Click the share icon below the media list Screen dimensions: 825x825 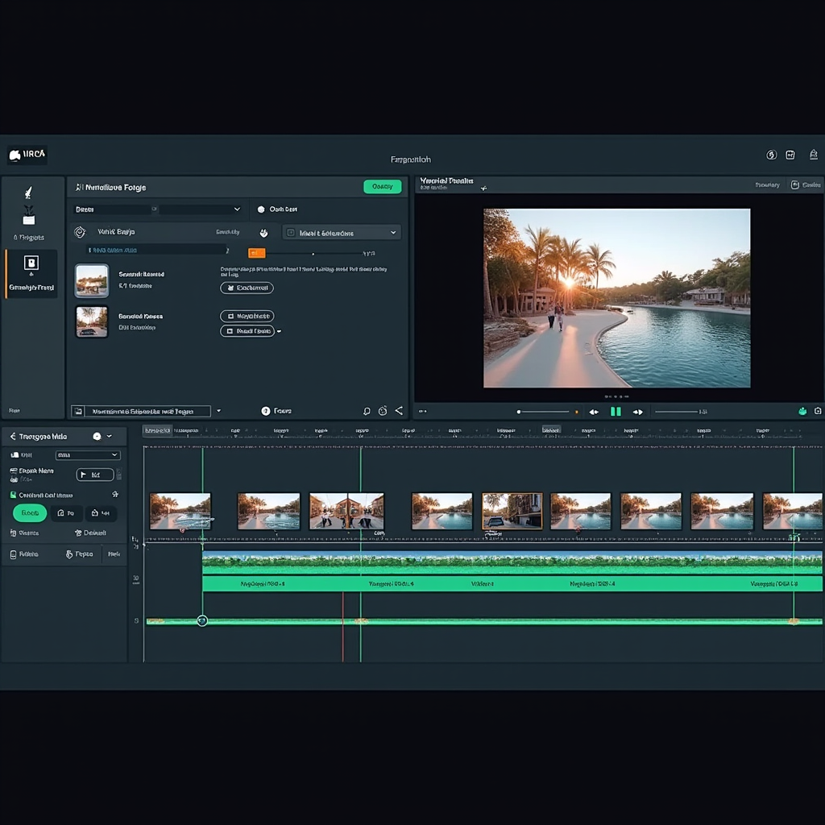tap(398, 411)
